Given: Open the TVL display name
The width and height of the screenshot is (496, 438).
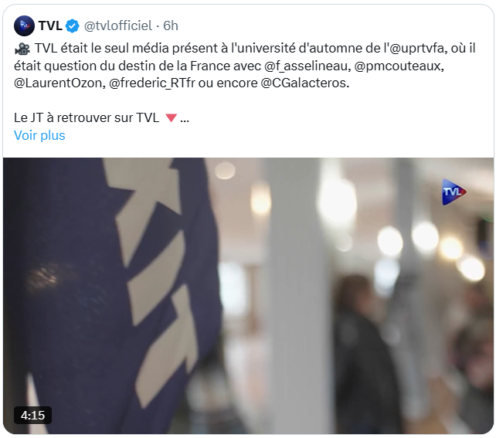Looking at the screenshot, I should tap(50, 25).
